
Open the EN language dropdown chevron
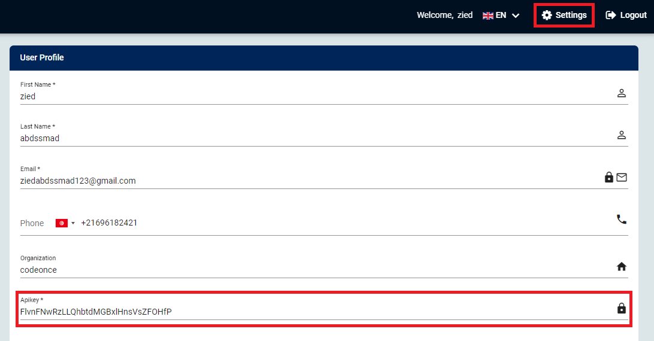click(x=516, y=16)
